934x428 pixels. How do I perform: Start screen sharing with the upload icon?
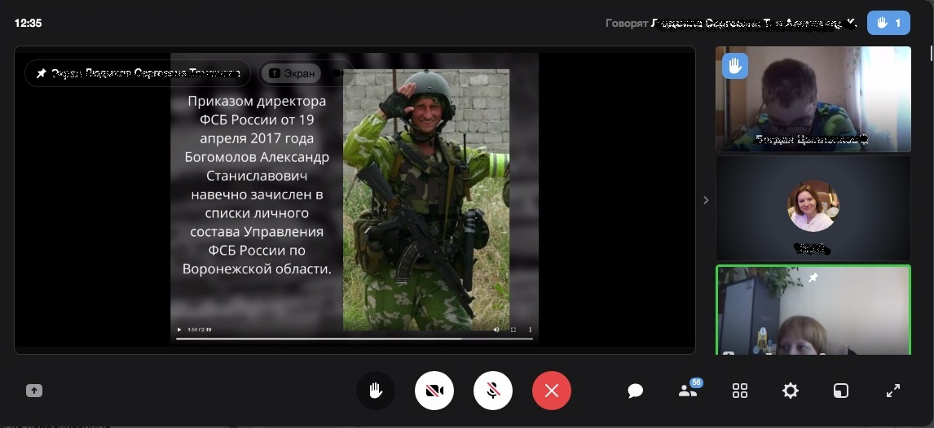(34, 391)
